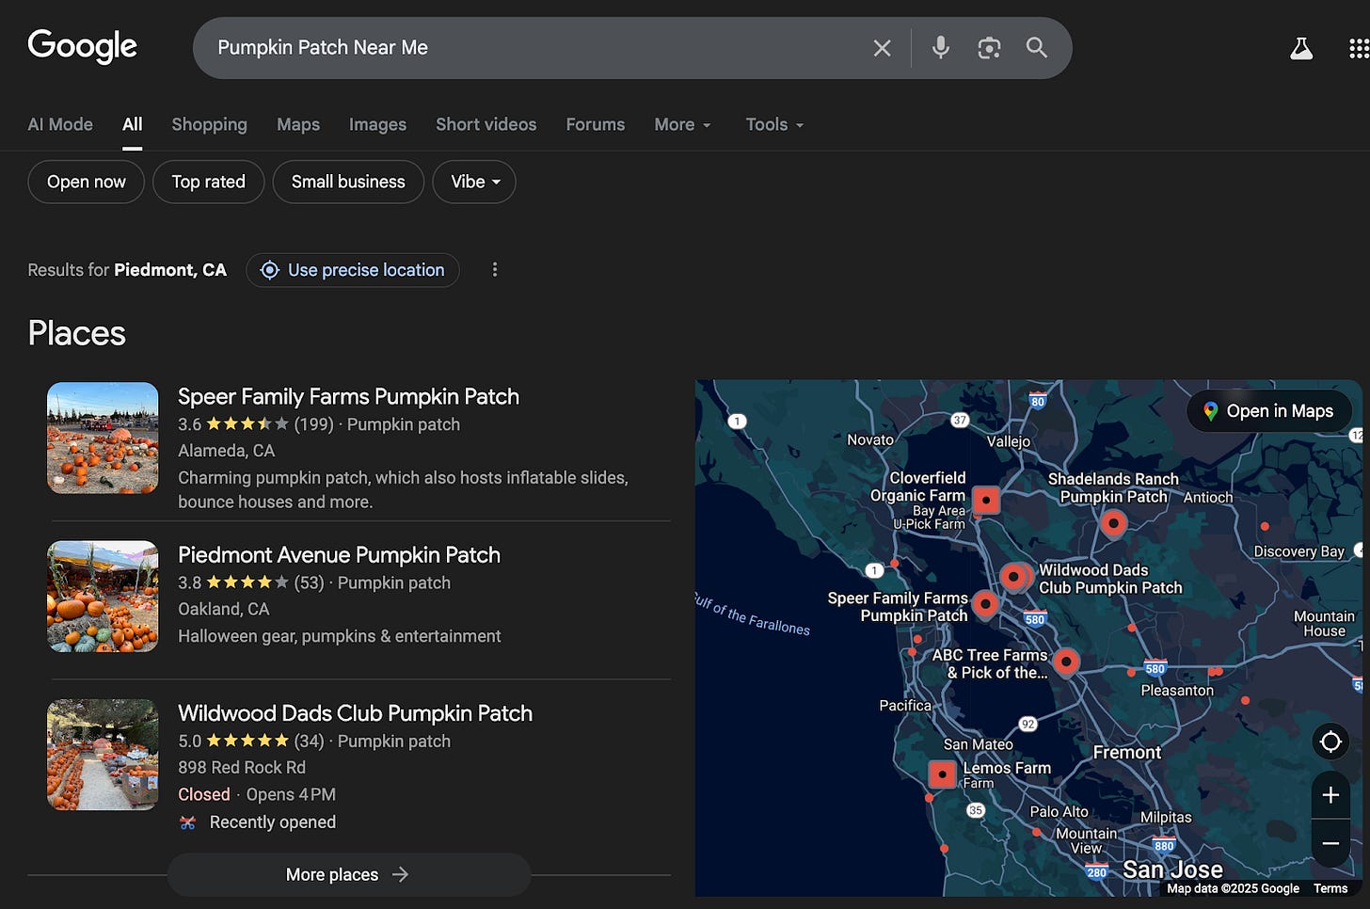
Task: Select the Lemos Farm square map marker
Action: (942, 774)
